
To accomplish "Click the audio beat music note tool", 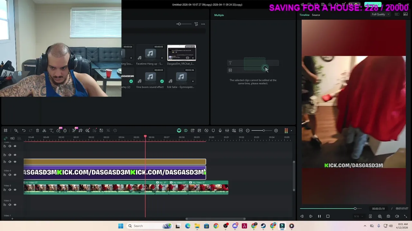I will click(x=80, y=131).
